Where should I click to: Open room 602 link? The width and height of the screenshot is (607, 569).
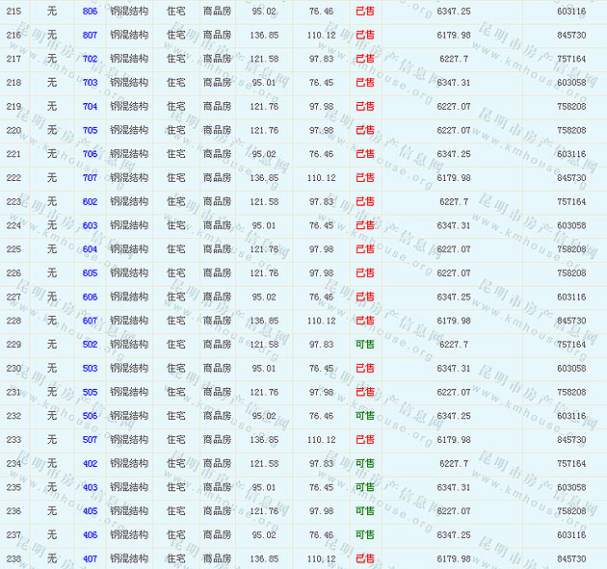pyautogui.click(x=90, y=202)
